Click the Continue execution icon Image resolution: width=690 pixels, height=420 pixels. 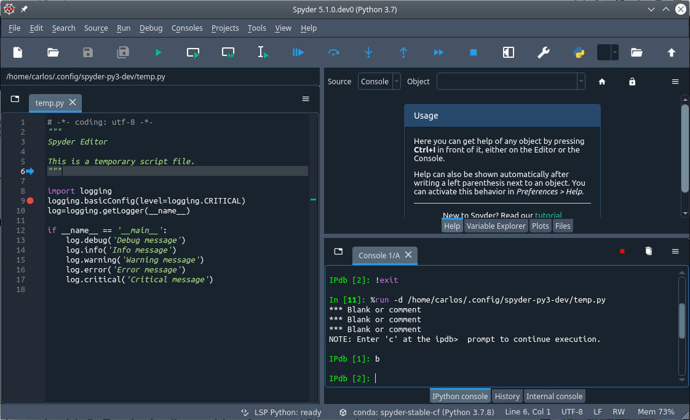click(x=438, y=53)
